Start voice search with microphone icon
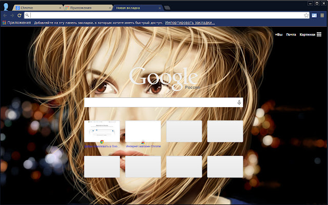The image size is (328, 205). pos(239,102)
